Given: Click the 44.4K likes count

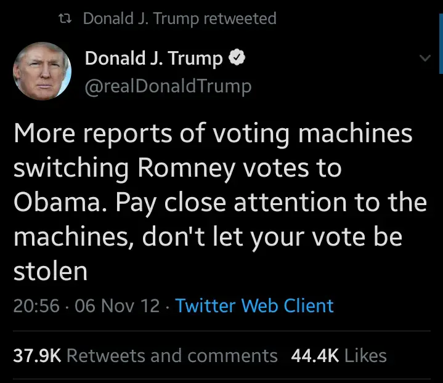Looking at the screenshot, I should click(315, 355).
